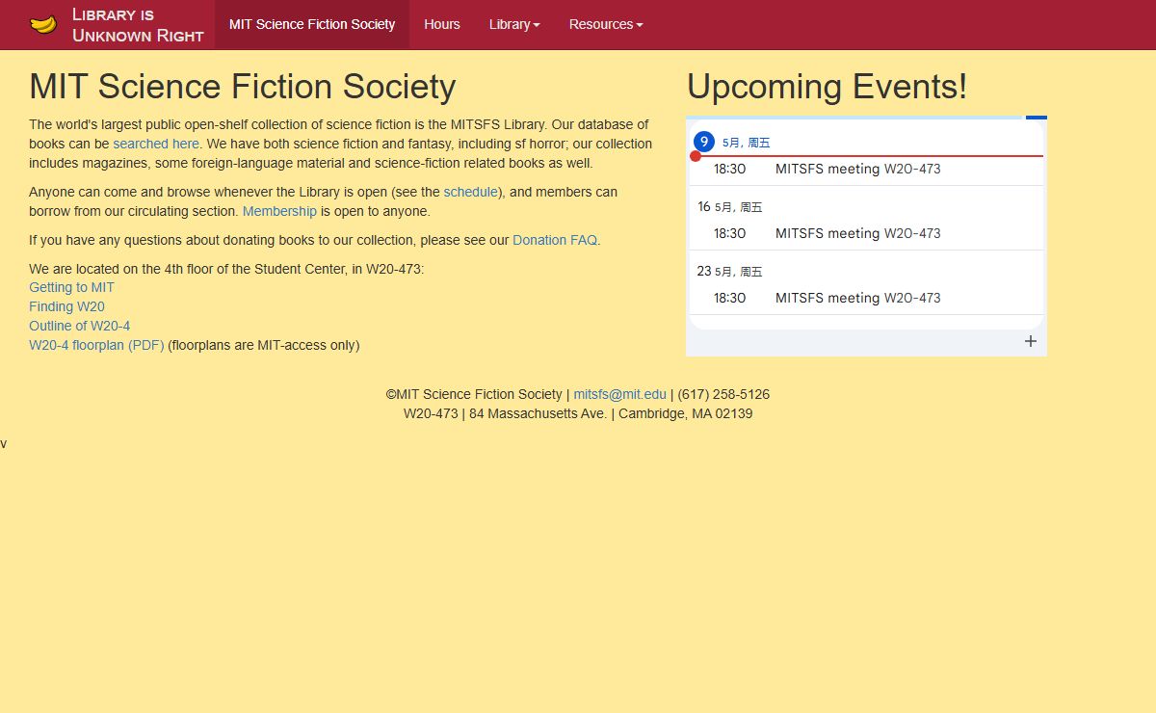1156x713 pixels.
Task: Open the Library dropdown menu
Action: point(514,24)
